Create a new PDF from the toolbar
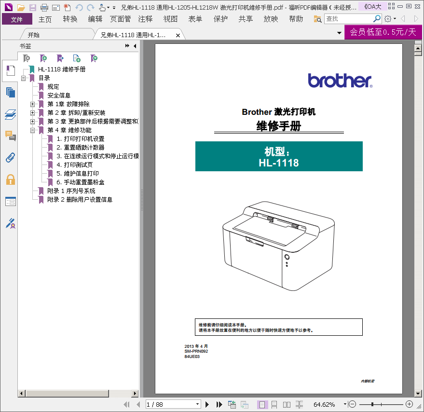 pos(67,7)
